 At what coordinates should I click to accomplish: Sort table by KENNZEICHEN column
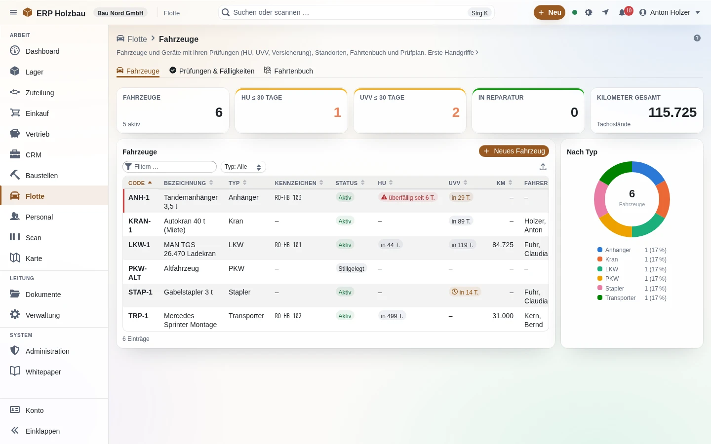[299, 183]
